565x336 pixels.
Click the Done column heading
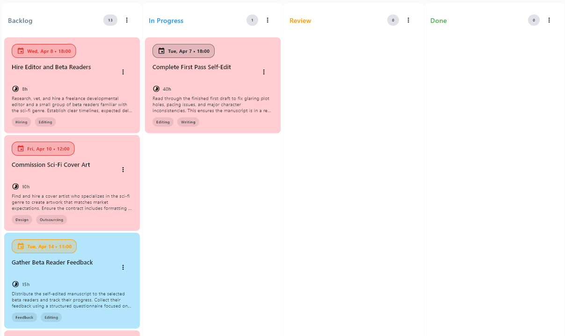coord(439,21)
